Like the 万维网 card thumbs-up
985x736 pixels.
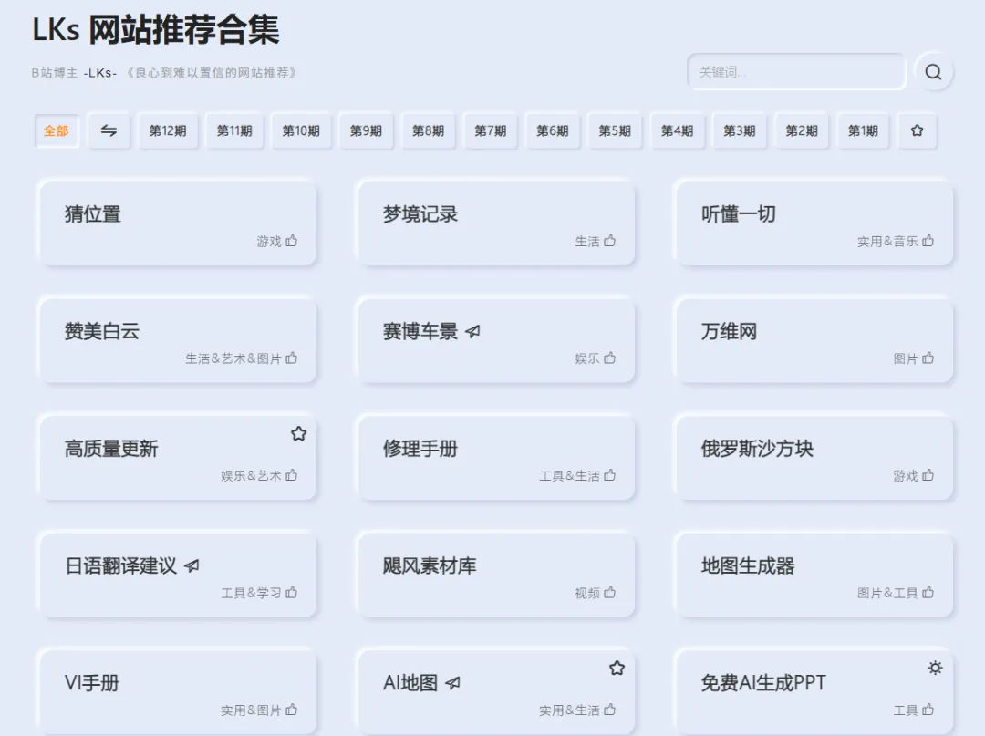click(x=928, y=358)
